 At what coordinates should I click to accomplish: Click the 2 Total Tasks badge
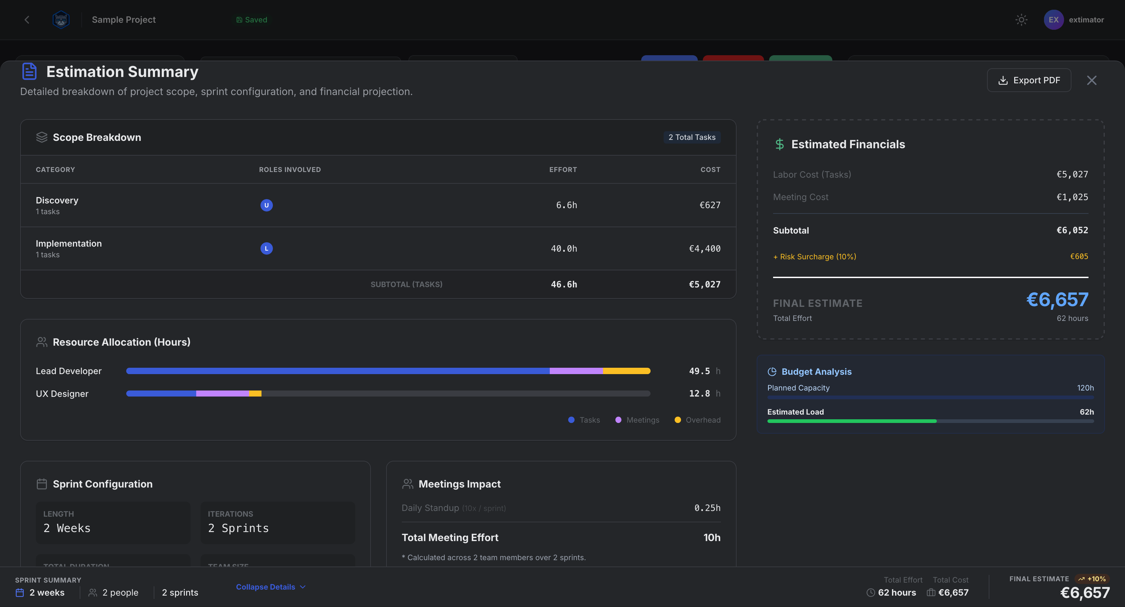pyautogui.click(x=692, y=137)
